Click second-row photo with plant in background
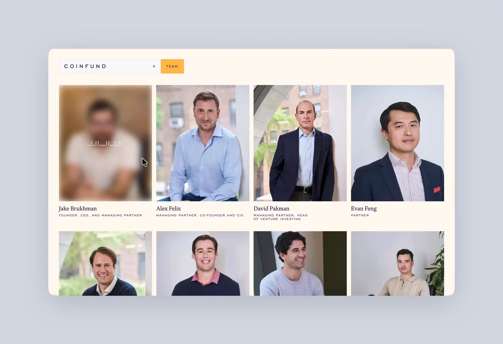Viewport: 503px width, 344px height. pyautogui.click(x=397, y=264)
